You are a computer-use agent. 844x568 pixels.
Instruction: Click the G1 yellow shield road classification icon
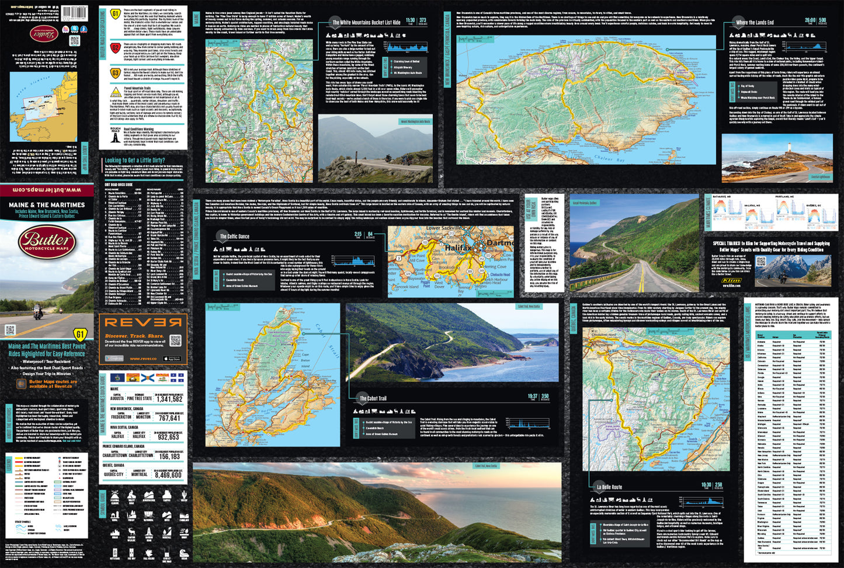click(116, 14)
